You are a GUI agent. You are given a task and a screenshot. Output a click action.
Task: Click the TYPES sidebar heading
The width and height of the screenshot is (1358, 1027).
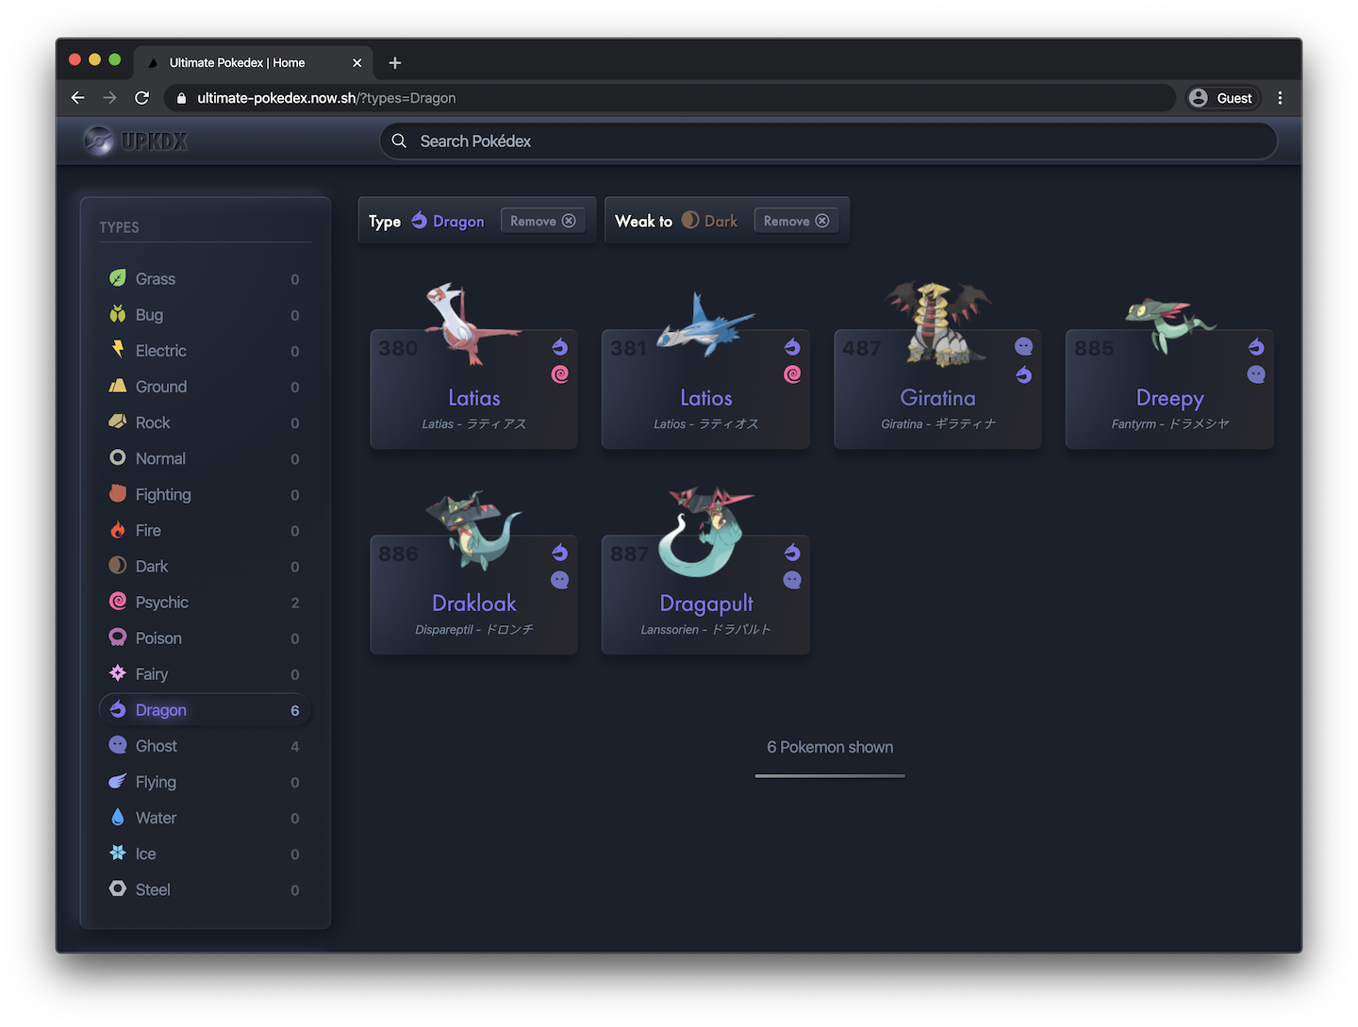coord(119,227)
